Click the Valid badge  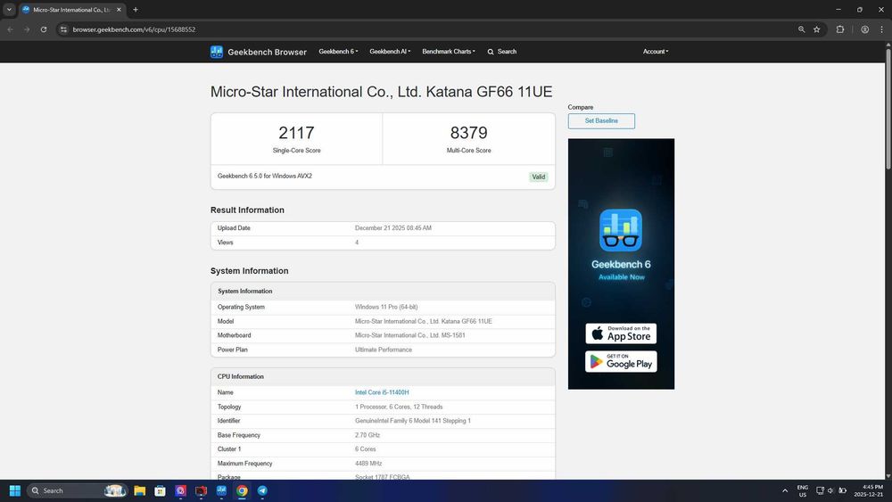pos(538,177)
